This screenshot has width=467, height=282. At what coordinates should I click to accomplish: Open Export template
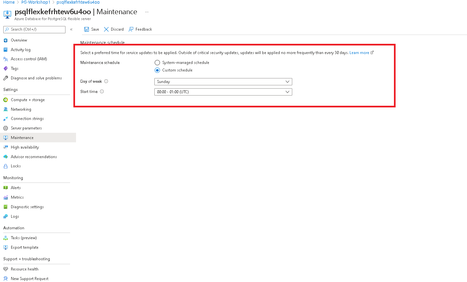coord(24,247)
